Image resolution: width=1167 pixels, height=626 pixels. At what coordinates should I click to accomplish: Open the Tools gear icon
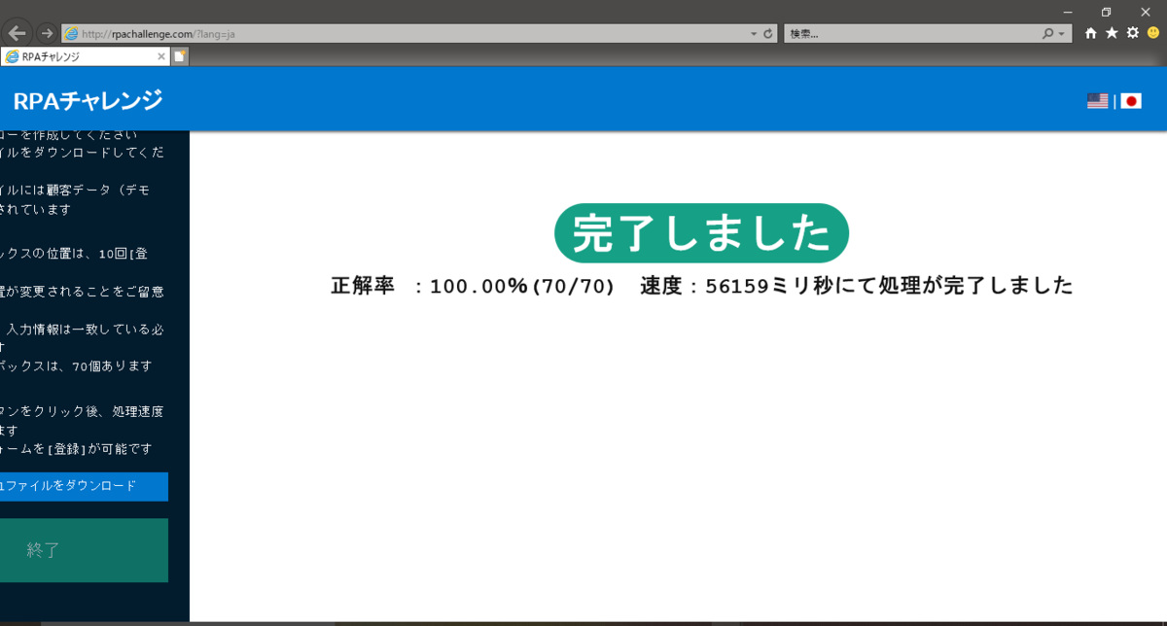coord(1133,33)
